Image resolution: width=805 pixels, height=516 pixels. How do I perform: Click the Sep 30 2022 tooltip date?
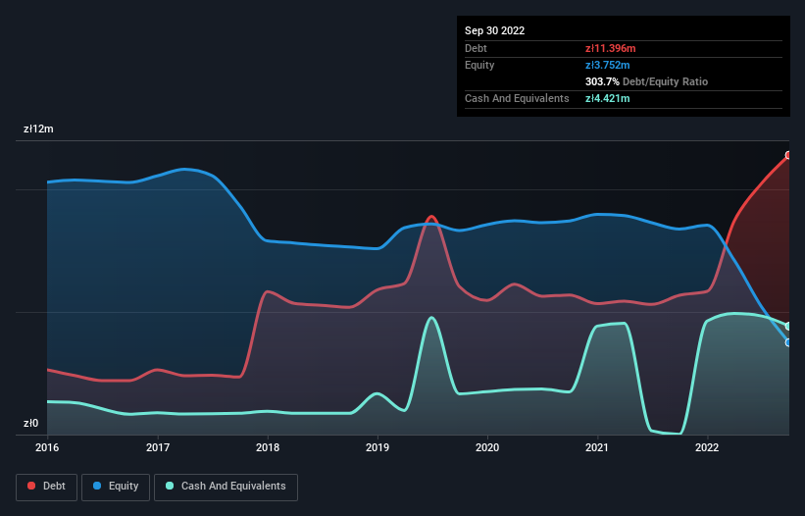494,30
